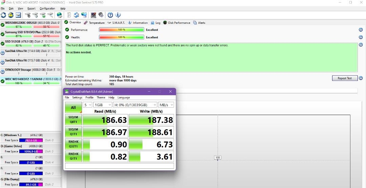This screenshot has height=188, width=366.
Task: Run the RND4K Q1T1 benchmark
Action: point(73,156)
